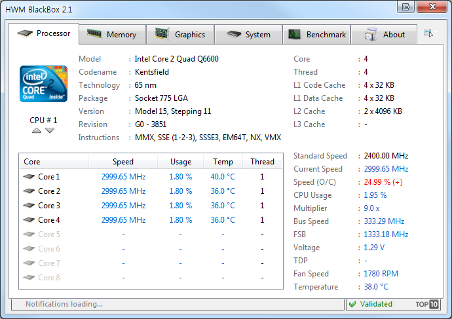Click the 2400.00 MHz Standard Speed value

386,156
